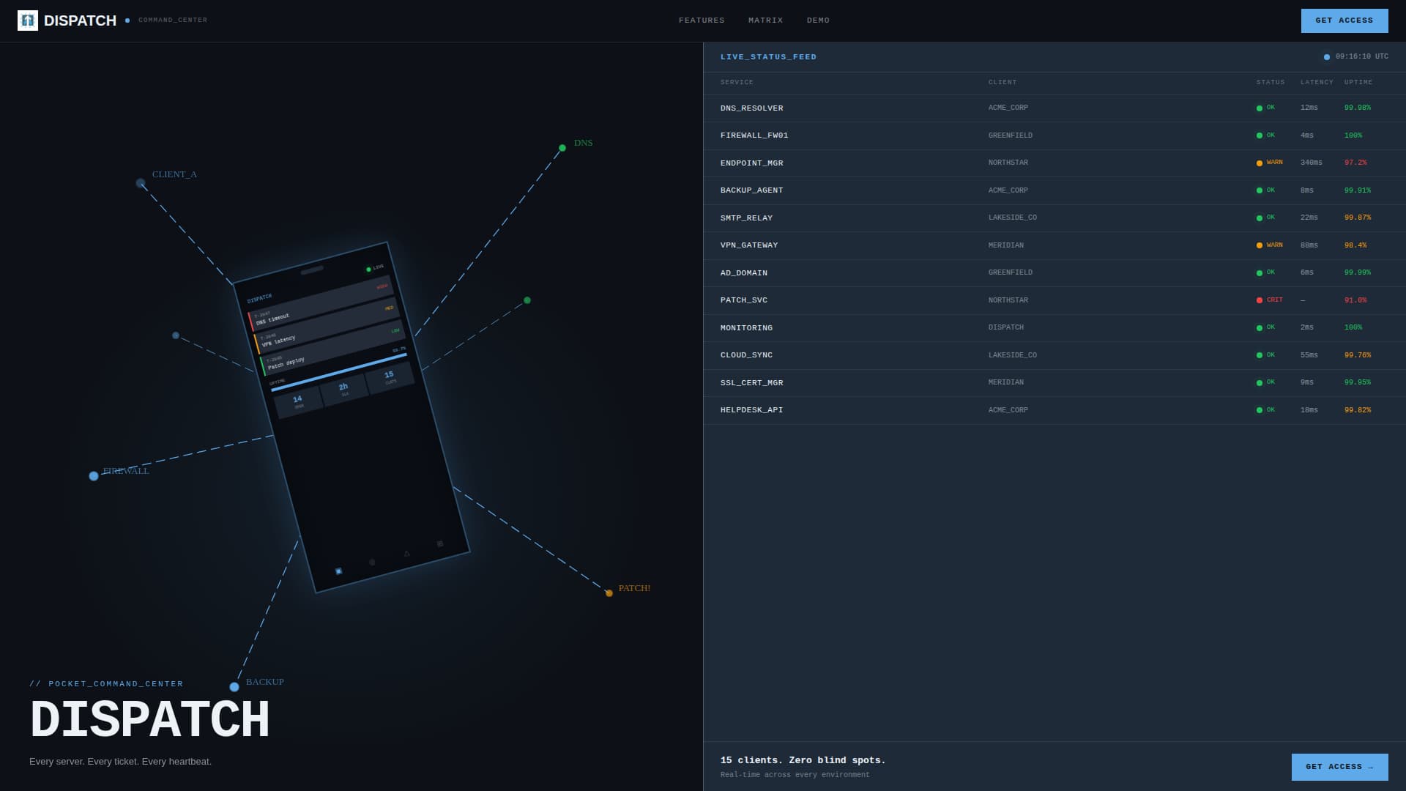1406x791 pixels.
Task: Click the UPTIME column header
Action: 1358,83
